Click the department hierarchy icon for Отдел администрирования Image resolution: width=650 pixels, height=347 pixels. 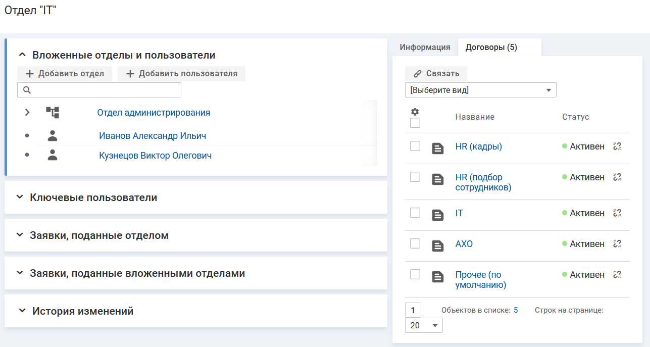click(x=53, y=113)
